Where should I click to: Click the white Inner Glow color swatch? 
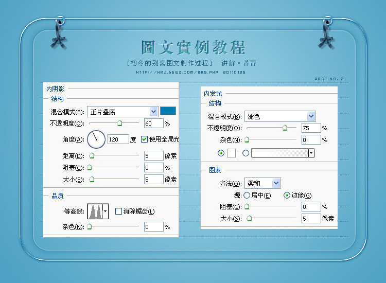click(x=231, y=153)
